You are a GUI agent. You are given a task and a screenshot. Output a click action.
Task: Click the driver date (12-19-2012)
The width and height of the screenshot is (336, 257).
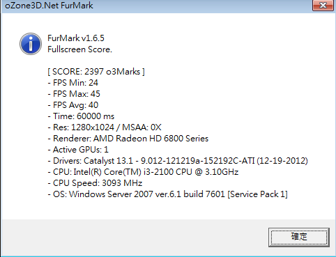282,161
